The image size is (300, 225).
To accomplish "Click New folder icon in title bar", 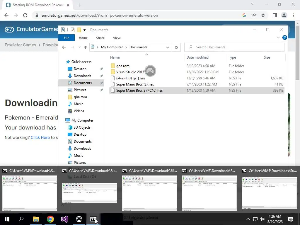I will click(x=79, y=30).
